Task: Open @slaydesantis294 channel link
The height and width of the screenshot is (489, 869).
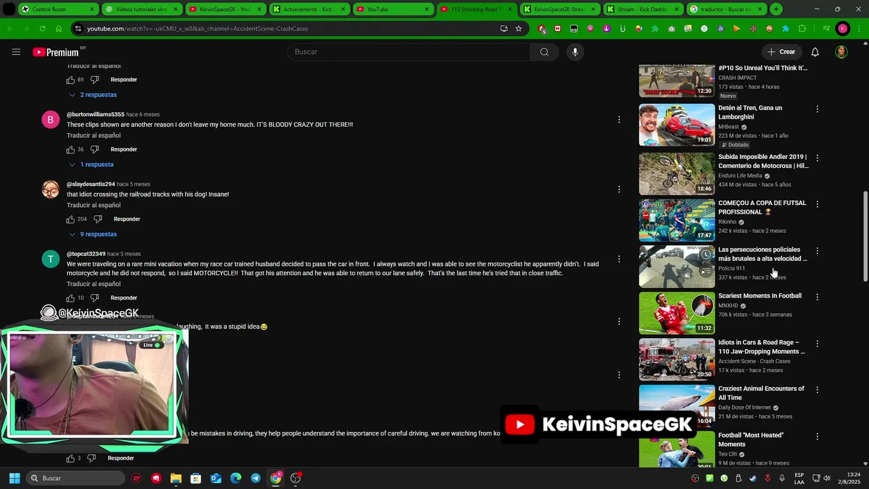Action: 91,184
